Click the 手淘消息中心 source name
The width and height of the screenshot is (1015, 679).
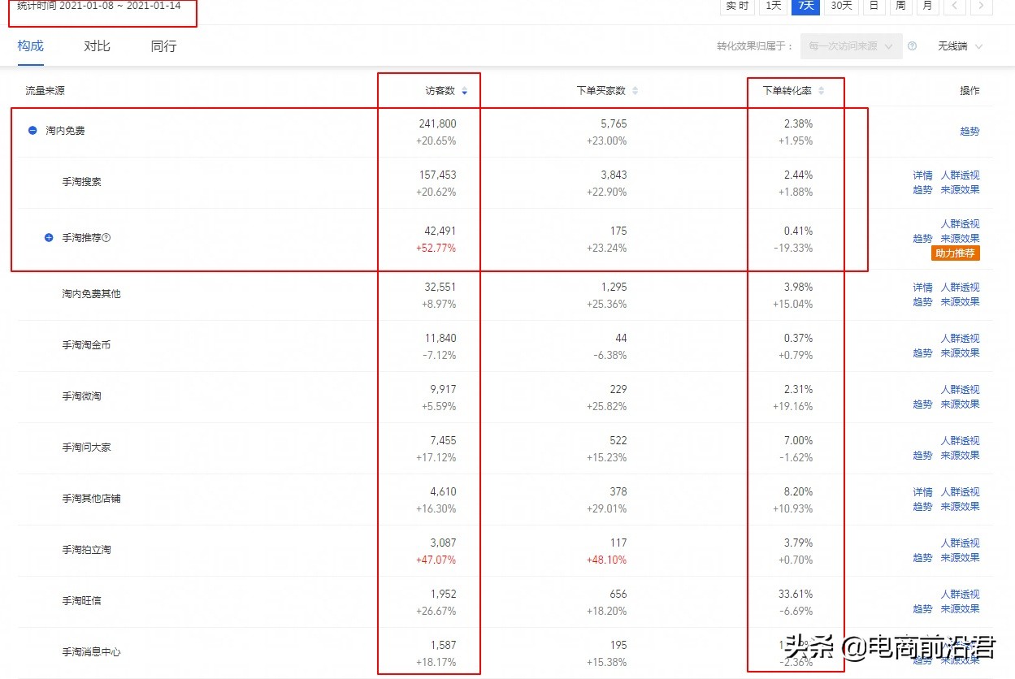91,652
